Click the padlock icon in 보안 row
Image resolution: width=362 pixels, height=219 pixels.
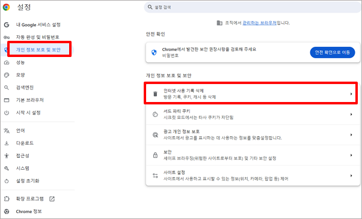[x=155, y=155]
